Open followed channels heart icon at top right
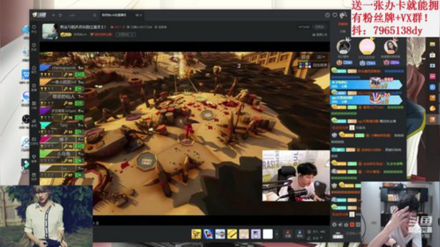This screenshot has height=247, width=440. [335, 15]
